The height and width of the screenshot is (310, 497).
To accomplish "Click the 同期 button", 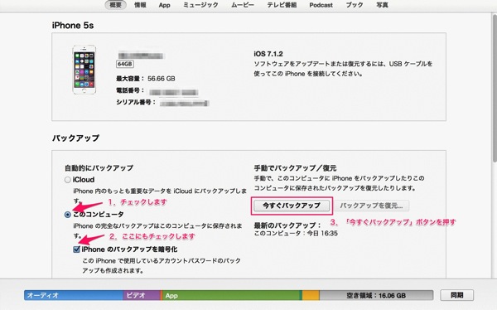I will coord(456,295).
